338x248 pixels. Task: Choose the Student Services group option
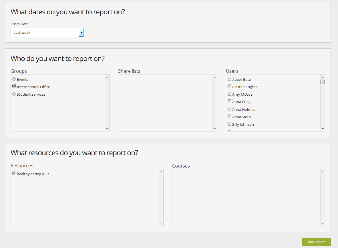coord(14,94)
